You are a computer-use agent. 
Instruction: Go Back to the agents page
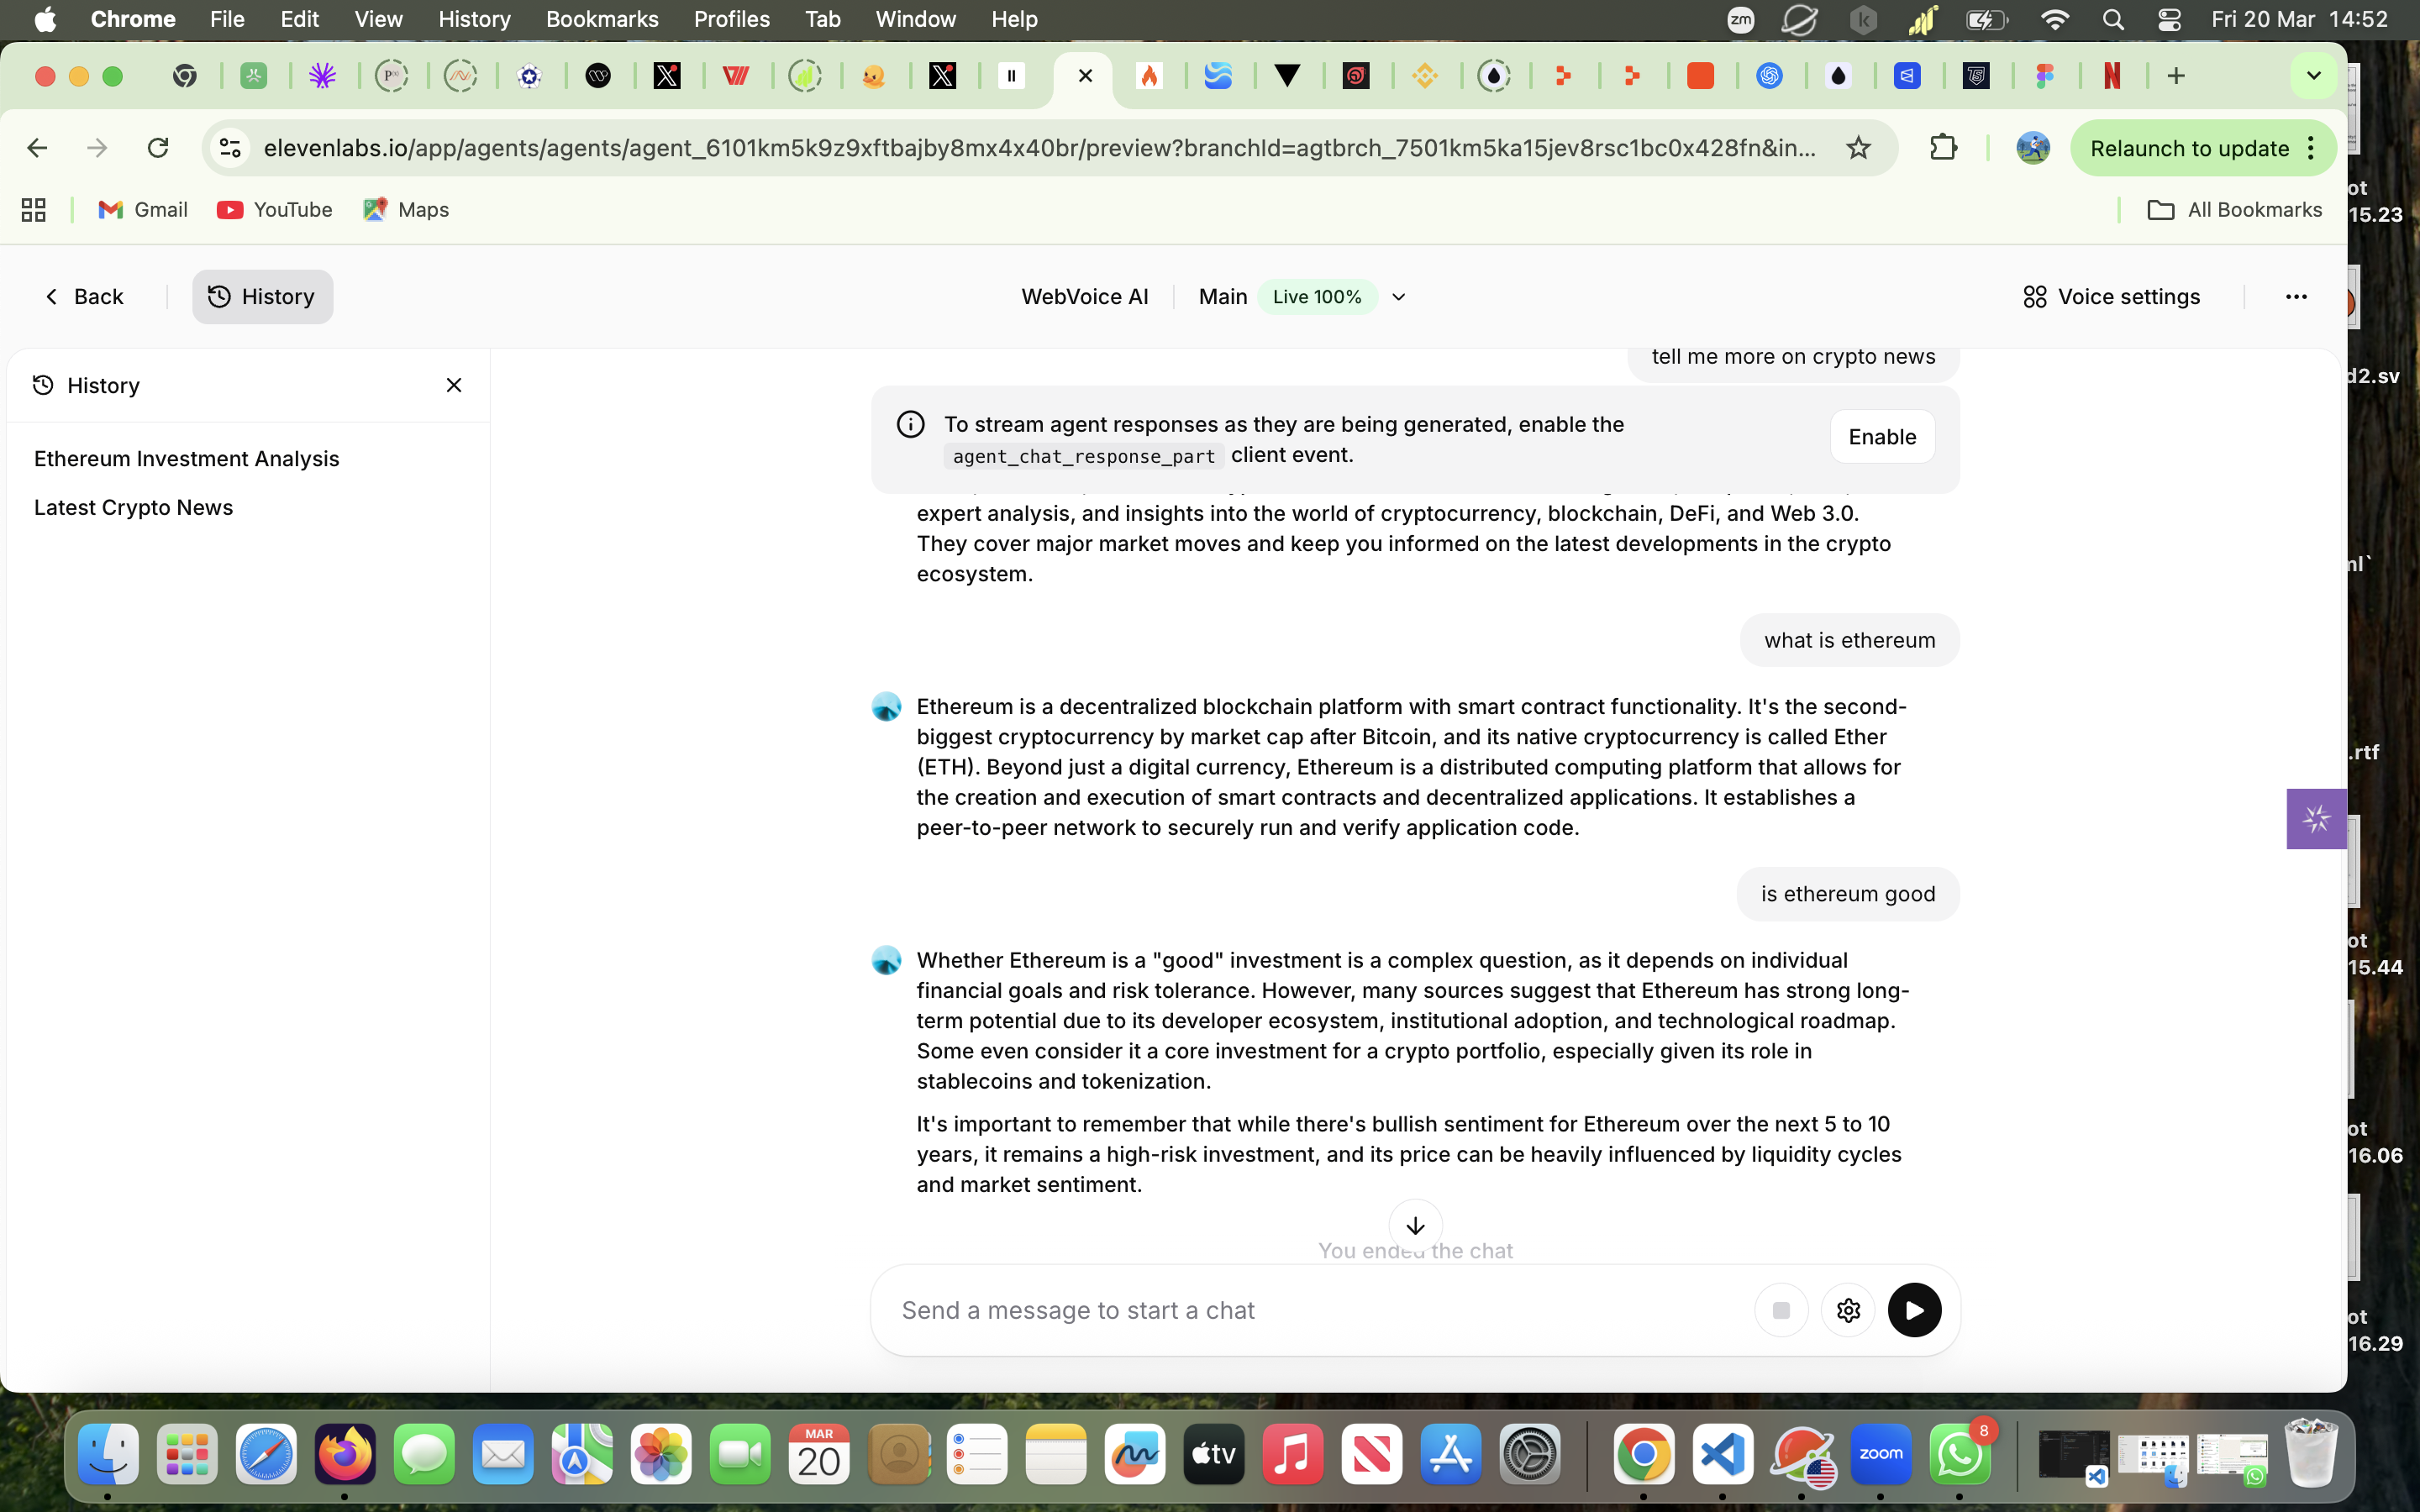tap(84, 297)
